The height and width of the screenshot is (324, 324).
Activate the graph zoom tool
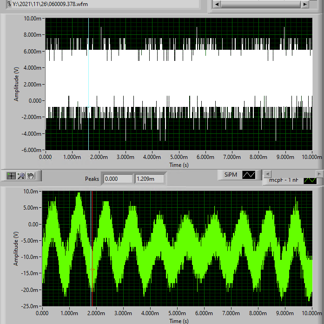pos(21,175)
